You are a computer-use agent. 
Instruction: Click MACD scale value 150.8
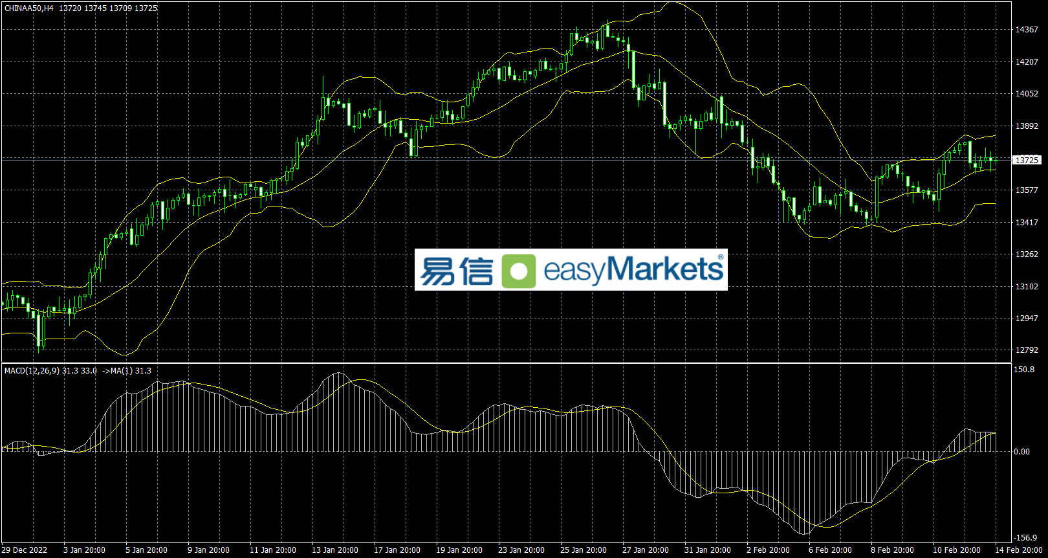[1025, 370]
